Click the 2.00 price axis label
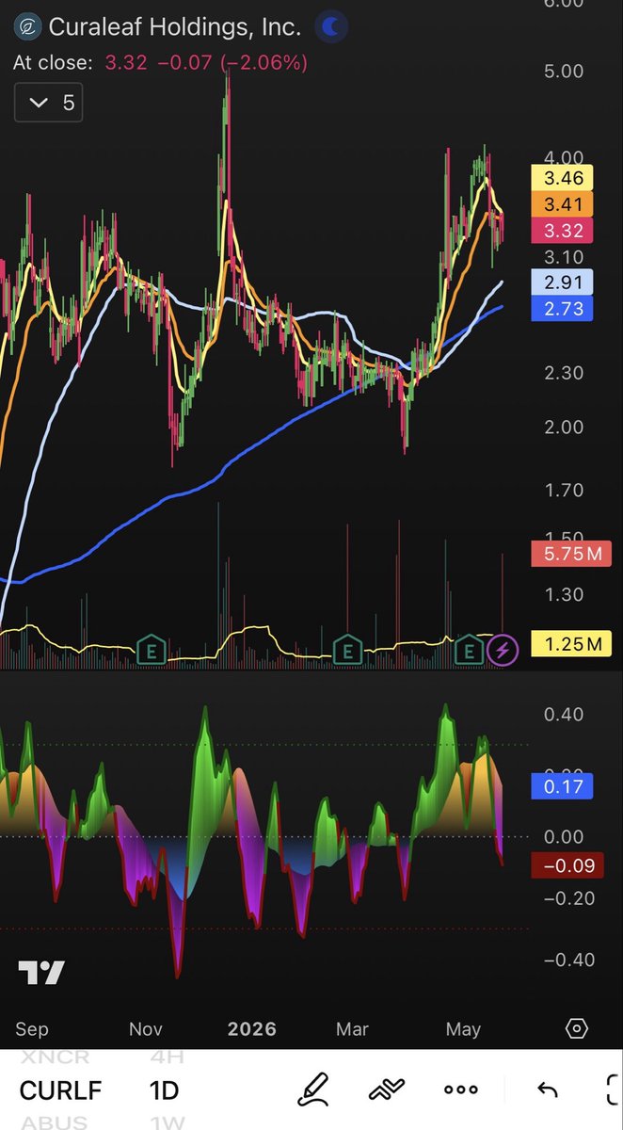Image resolution: width=623 pixels, height=1130 pixels. coord(564,427)
